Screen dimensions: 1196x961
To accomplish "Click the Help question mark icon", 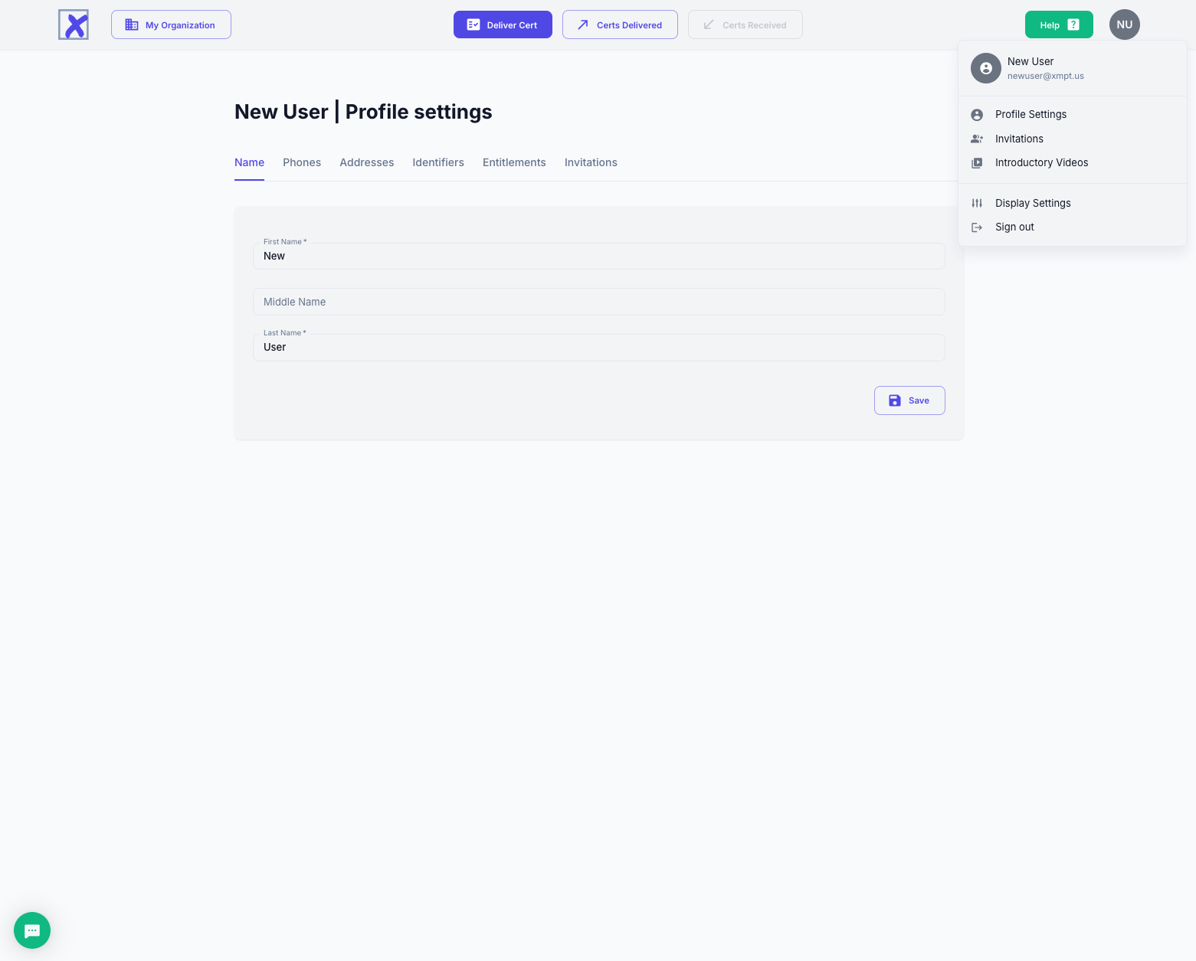I will coord(1073,25).
